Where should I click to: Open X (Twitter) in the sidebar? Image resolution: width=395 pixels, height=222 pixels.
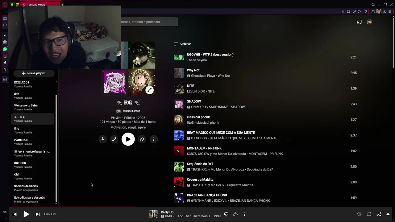click(5, 69)
